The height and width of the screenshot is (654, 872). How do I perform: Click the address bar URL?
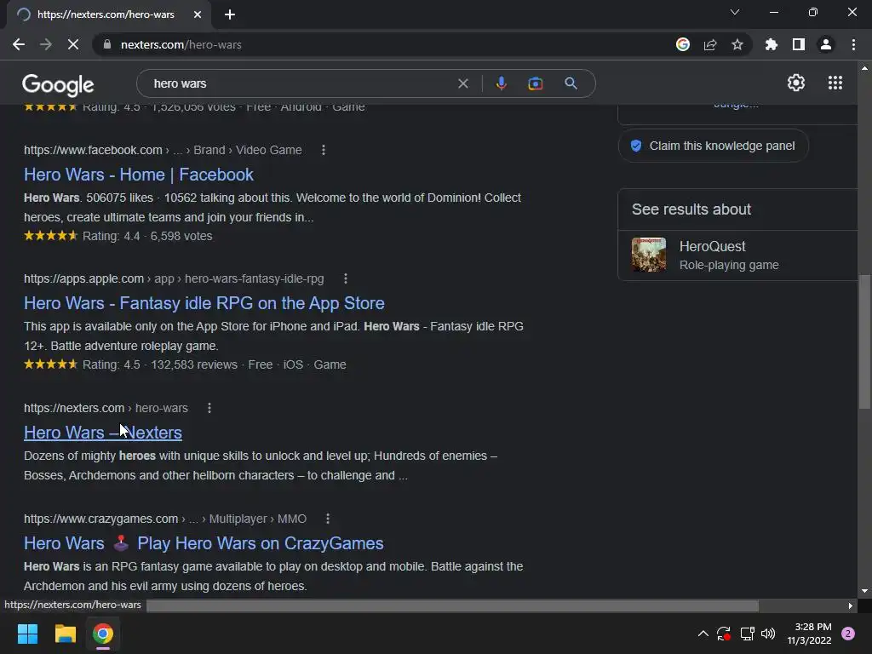(x=181, y=44)
